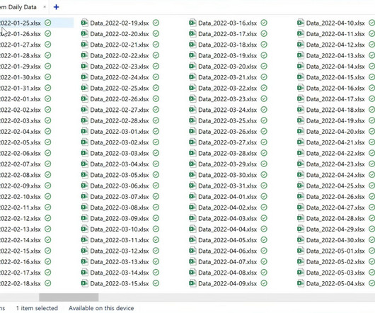Click the Excel icon of Data_2022-03-01.xlsx

[x=84, y=131]
